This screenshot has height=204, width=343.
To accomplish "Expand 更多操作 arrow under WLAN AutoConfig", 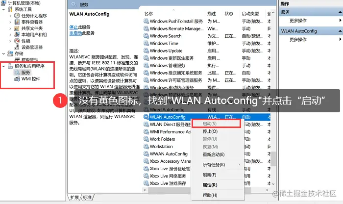I will (x=340, y=39).
